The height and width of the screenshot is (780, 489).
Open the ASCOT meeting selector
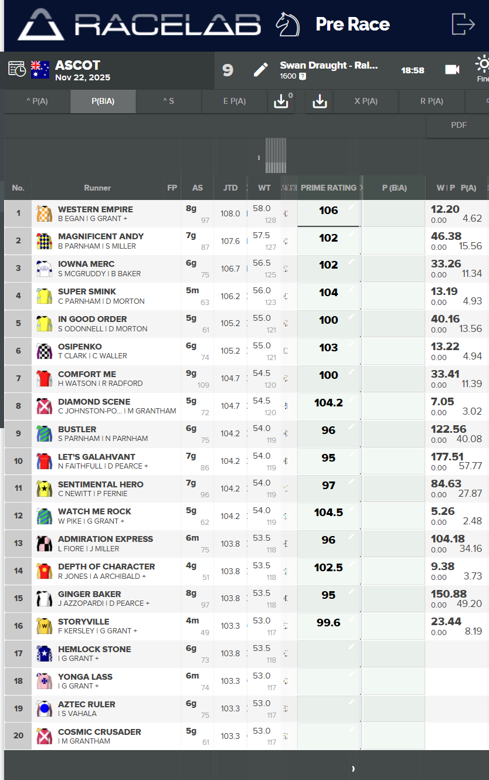pos(77,66)
